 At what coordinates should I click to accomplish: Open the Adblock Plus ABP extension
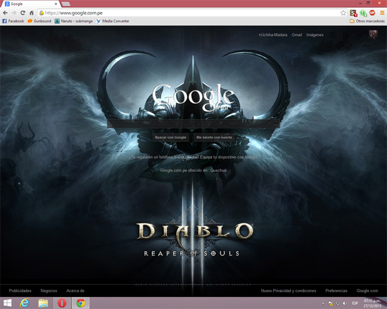[x=372, y=13]
